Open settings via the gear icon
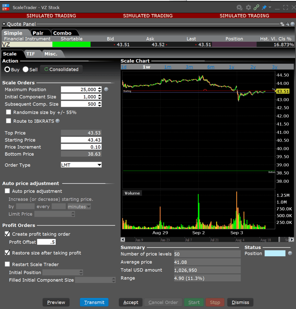Viewport: 296px width, 309px height. [248, 8]
